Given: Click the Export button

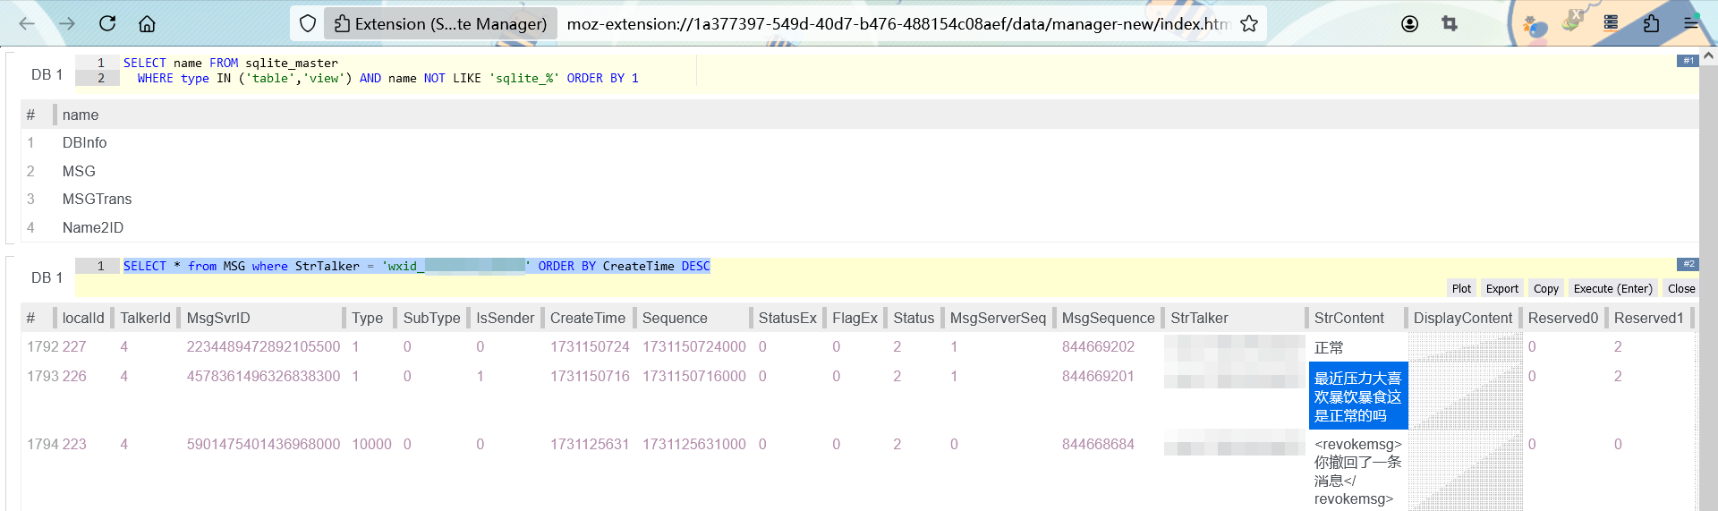Looking at the screenshot, I should (1501, 288).
